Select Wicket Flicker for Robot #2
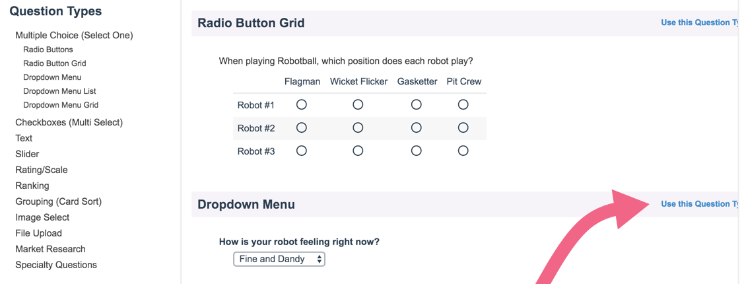 point(358,127)
